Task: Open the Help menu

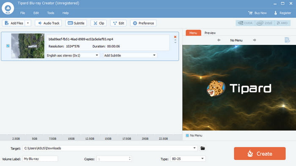Action: 66,13
